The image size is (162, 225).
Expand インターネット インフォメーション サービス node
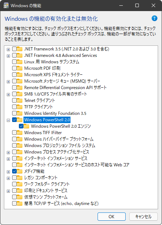[8, 159]
